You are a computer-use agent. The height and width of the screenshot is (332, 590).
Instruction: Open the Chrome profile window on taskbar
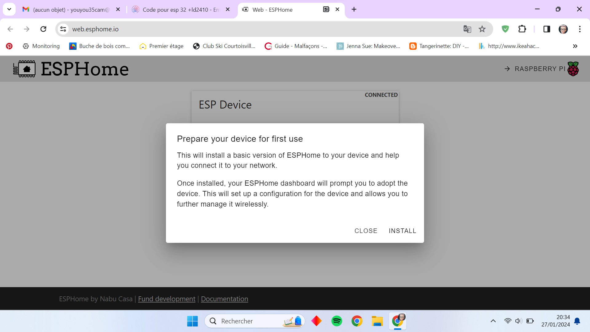[x=398, y=321]
